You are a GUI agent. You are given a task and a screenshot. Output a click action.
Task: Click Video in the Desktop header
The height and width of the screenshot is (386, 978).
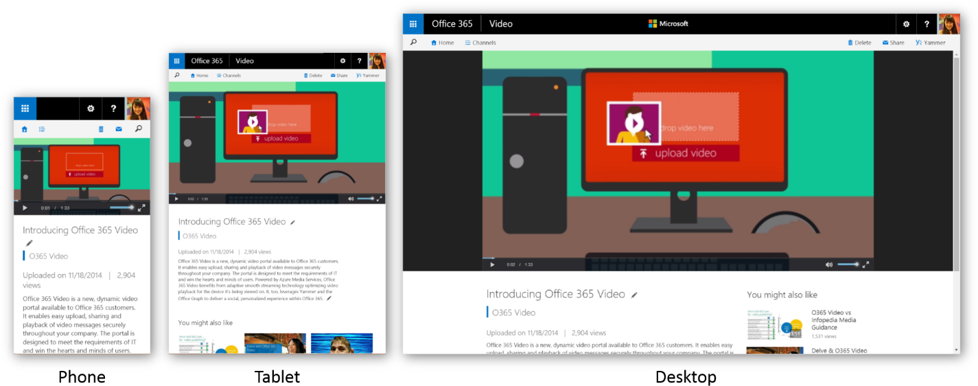[501, 24]
